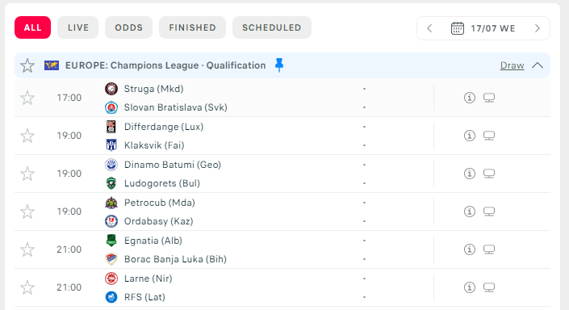
Task: Click TV icon for Larne vs RFS
Action: [489, 287]
